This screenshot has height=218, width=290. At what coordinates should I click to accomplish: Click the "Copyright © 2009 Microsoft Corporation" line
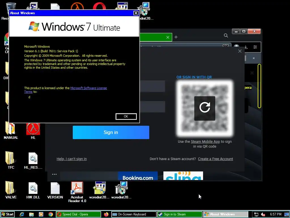[x=66, y=56]
